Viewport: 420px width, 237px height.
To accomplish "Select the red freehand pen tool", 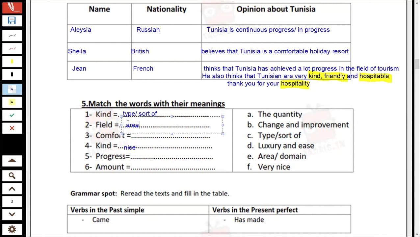I will (x=12, y=49).
